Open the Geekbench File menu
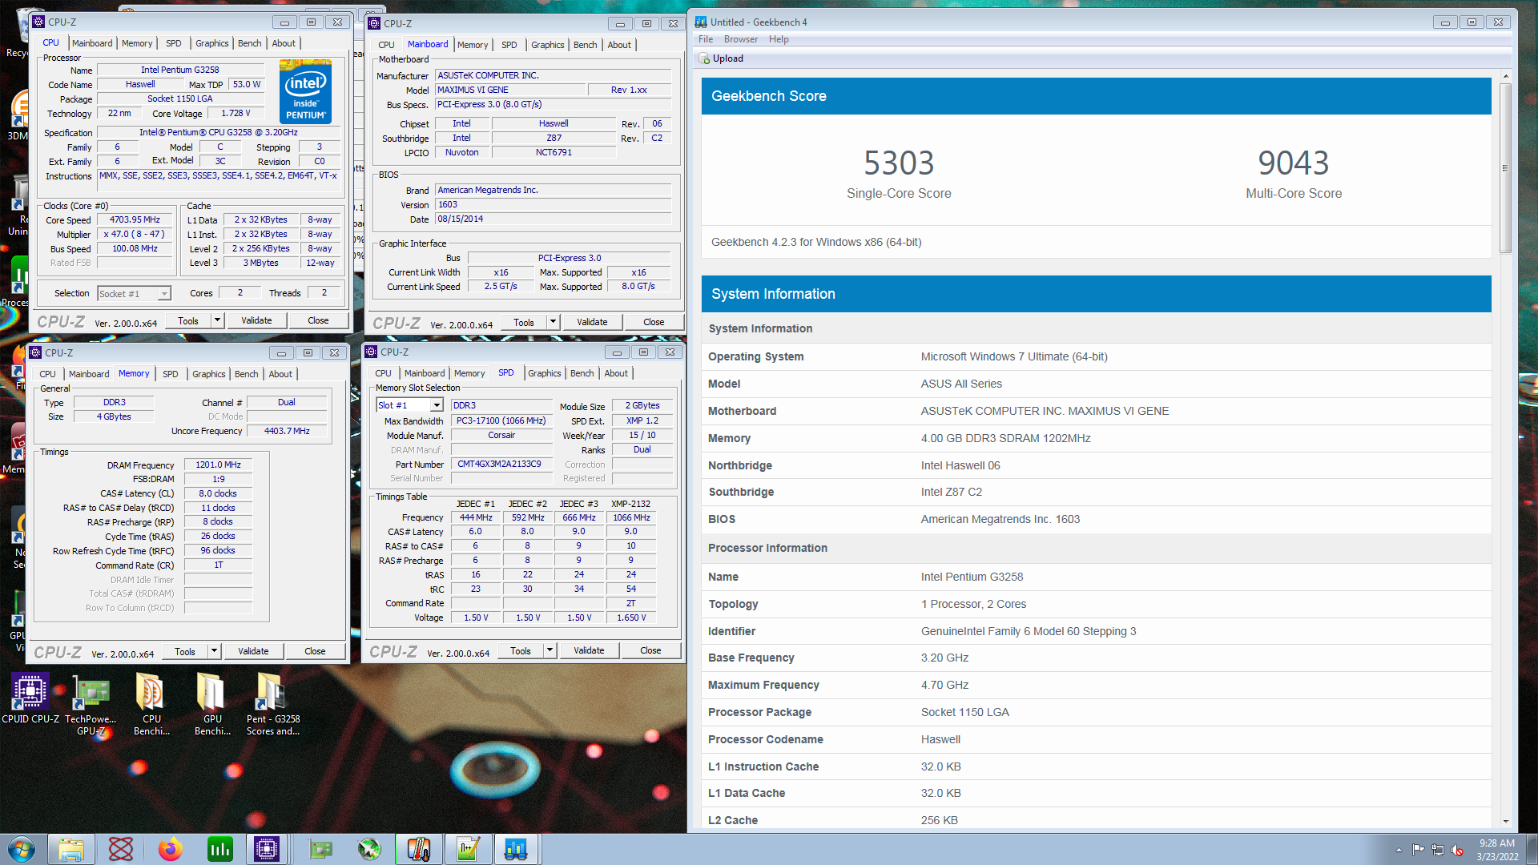This screenshot has width=1538, height=865. [705, 39]
